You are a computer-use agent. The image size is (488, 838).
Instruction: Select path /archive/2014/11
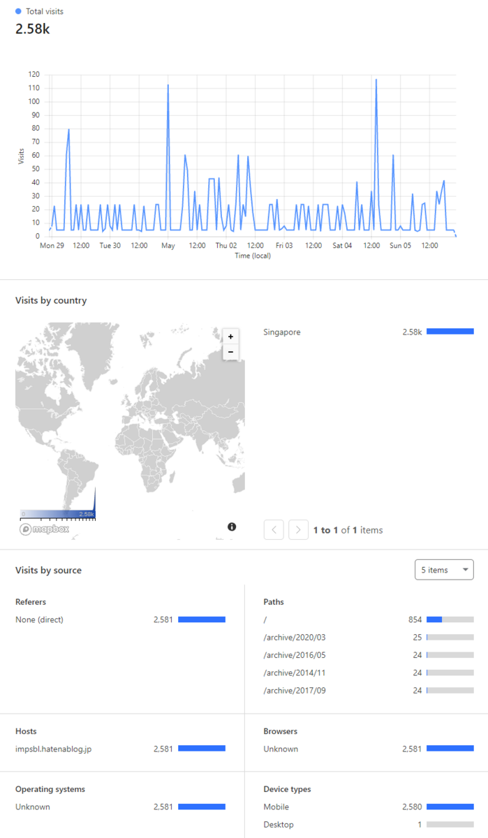pyautogui.click(x=294, y=673)
